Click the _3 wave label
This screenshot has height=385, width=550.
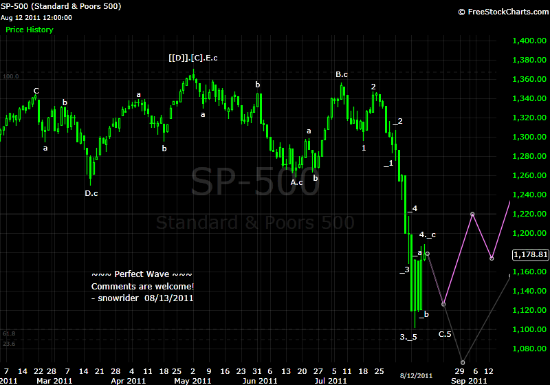point(404,269)
